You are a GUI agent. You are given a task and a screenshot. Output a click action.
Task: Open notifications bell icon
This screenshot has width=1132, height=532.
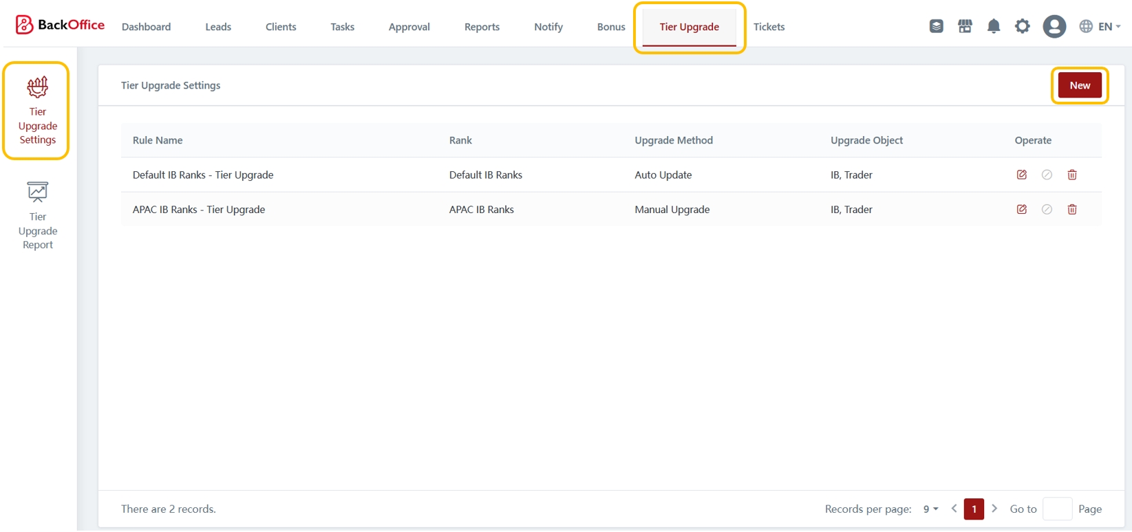click(993, 27)
